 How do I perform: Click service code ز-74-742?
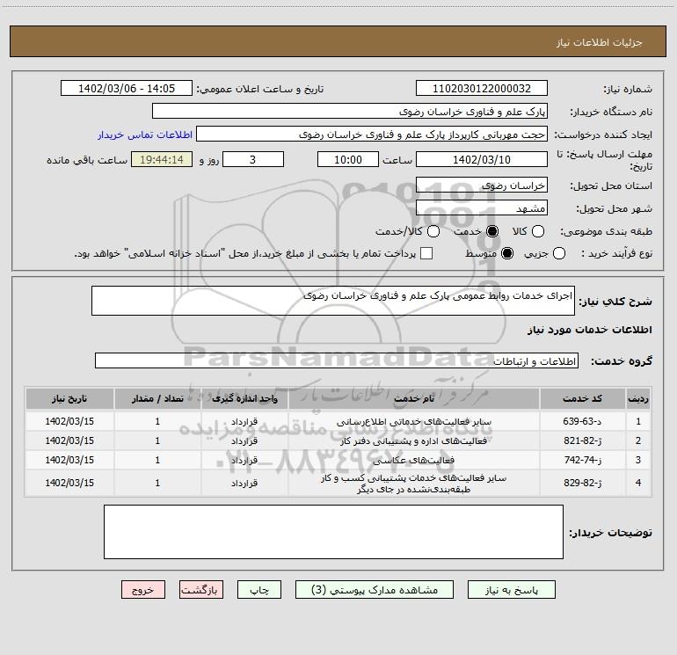click(x=582, y=461)
